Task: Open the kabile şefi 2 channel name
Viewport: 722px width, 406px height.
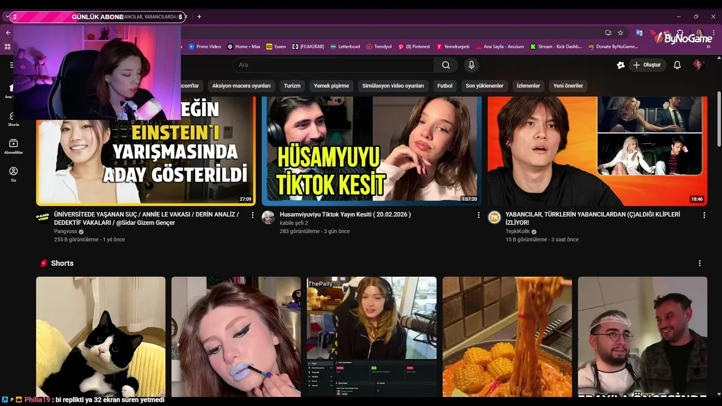Action: (x=294, y=223)
